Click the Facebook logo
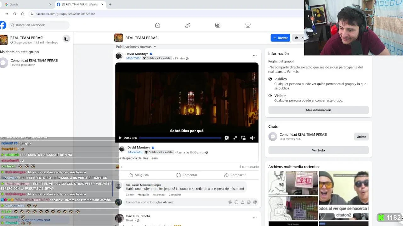Viewport: 403px width, 226px height. point(3,25)
